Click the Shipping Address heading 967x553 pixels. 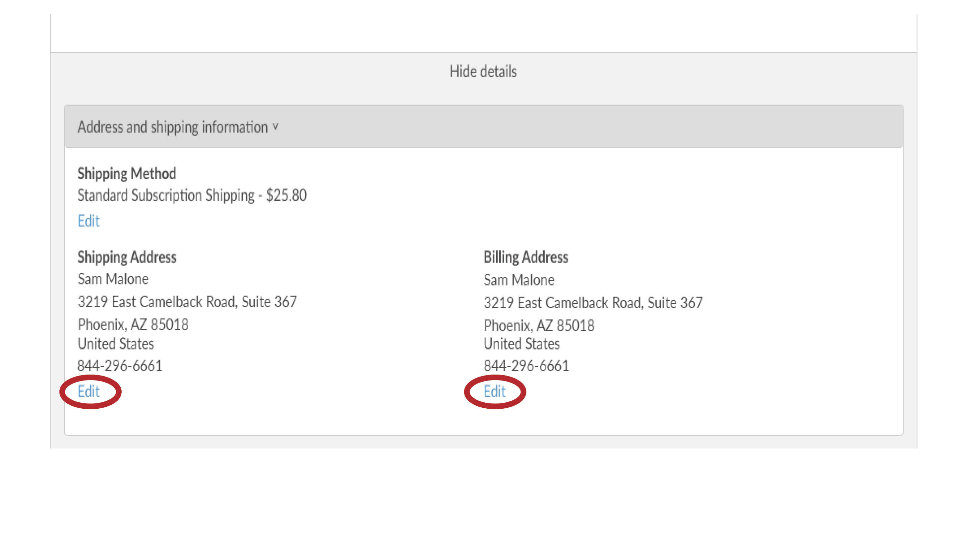pos(127,257)
